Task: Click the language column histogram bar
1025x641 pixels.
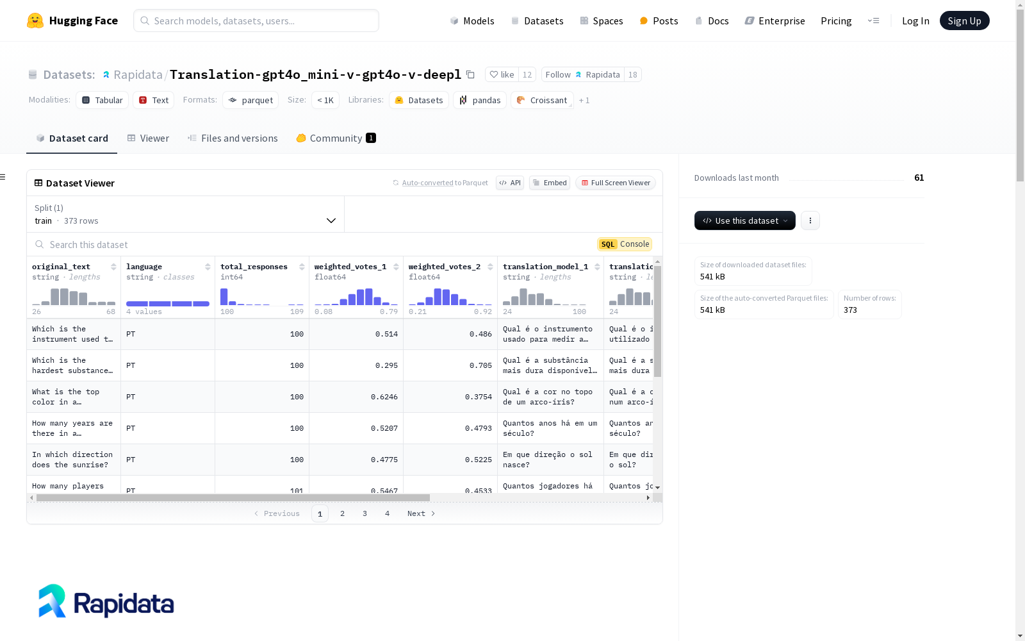Action: (x=168, y=304)
